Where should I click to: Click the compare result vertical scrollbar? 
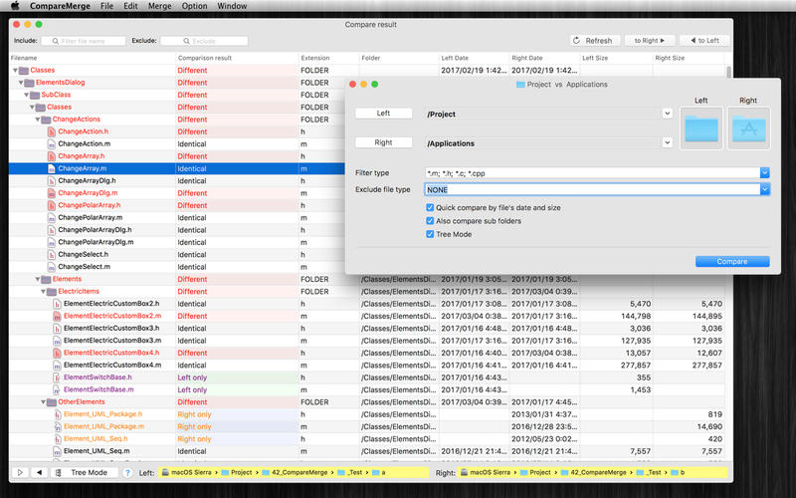coord(729,72)
